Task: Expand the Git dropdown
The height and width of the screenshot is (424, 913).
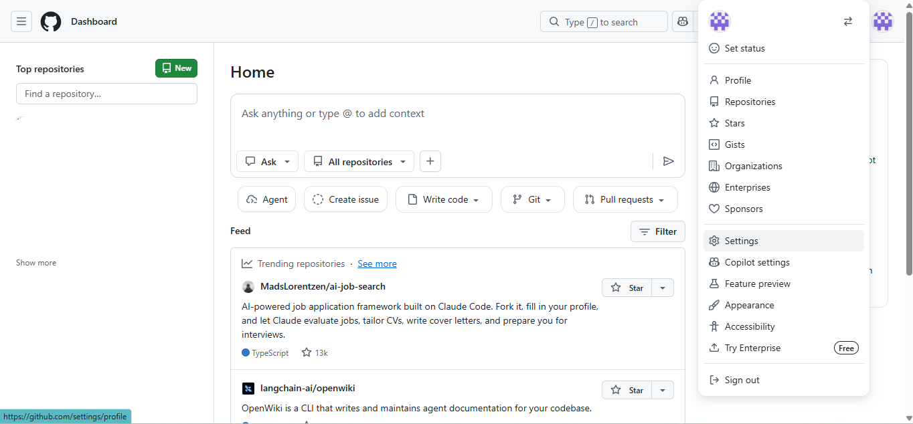Action: (x=533, y=199)
